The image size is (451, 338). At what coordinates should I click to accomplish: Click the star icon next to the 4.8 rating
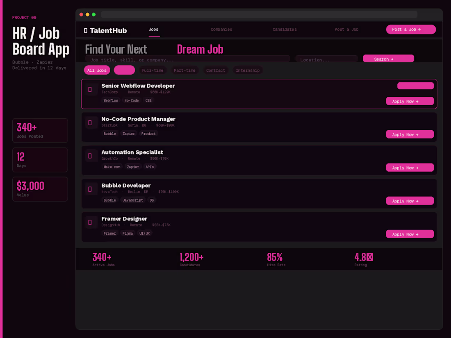pos(370,256)
